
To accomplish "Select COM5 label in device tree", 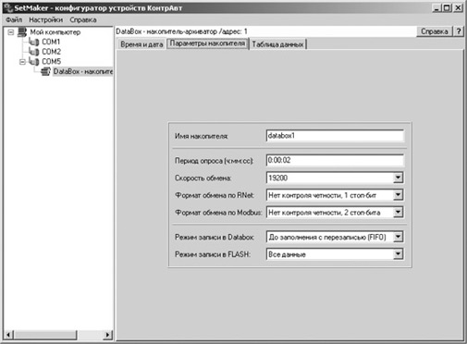I will (x=51, y=62).
